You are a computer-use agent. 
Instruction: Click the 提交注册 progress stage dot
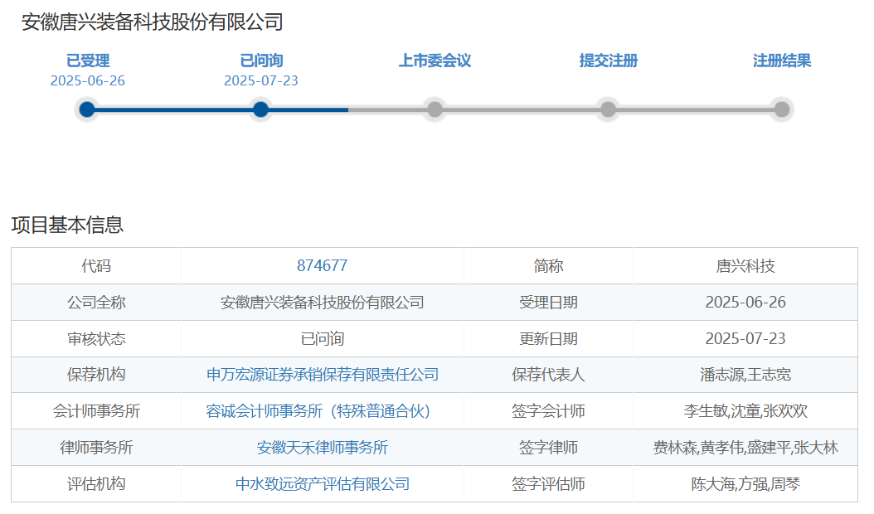pos(608,109)
